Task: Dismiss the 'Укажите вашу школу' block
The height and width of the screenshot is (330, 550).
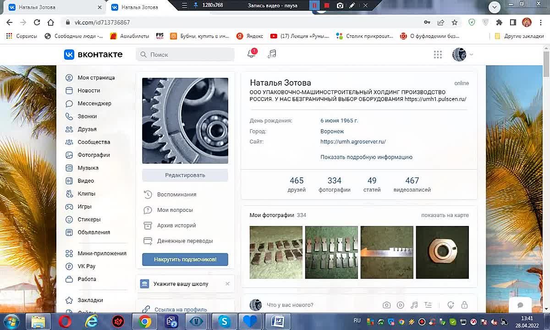Action: [x=227, y=284]
